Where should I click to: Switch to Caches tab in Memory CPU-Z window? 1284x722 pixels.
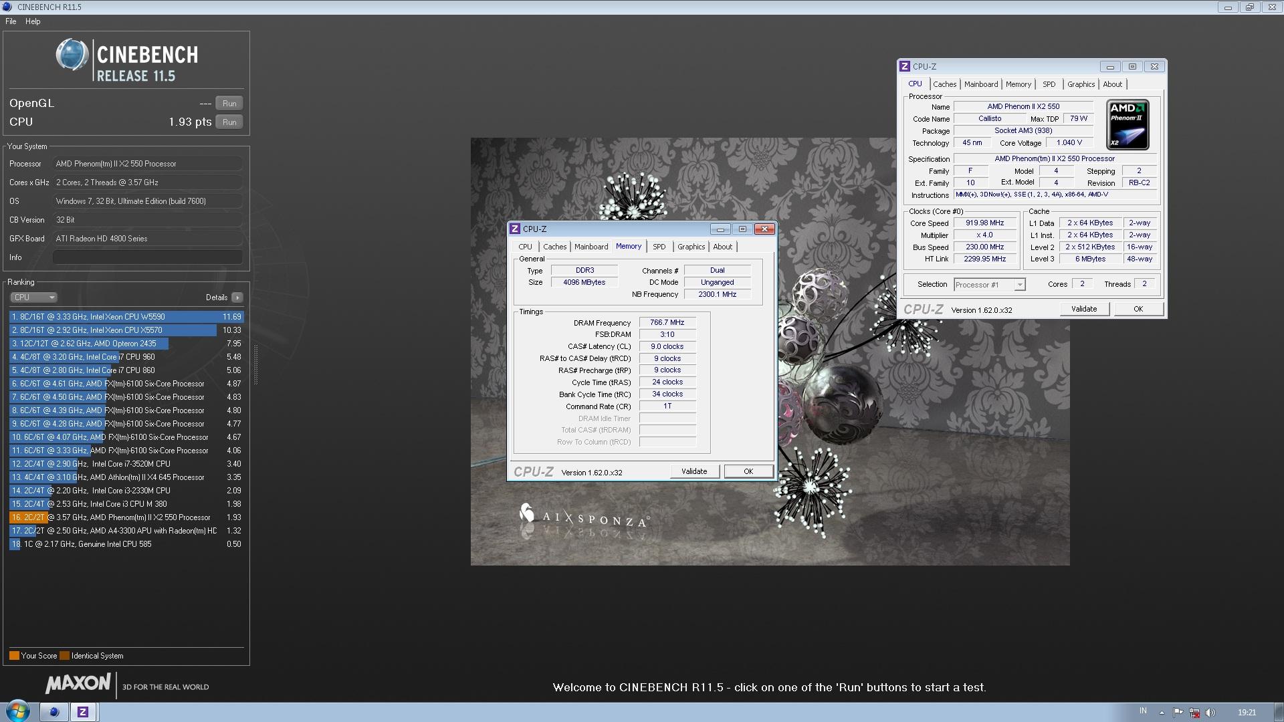(x=554, y=247)
